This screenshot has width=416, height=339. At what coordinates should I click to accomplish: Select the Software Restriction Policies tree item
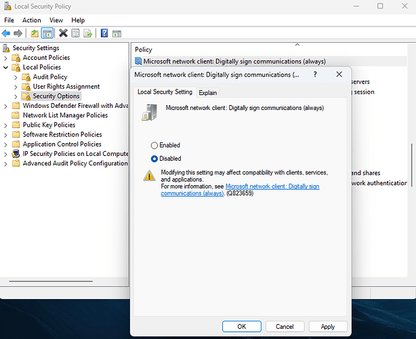click(x=62, y=135)
